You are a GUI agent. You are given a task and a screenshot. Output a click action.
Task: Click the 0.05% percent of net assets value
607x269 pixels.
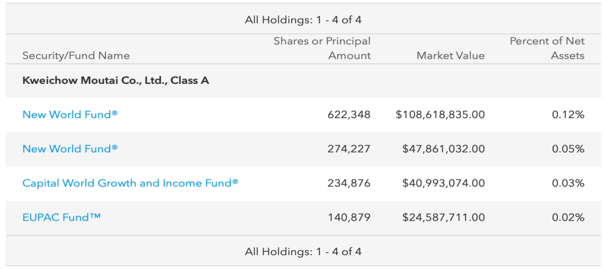(568, 149)
